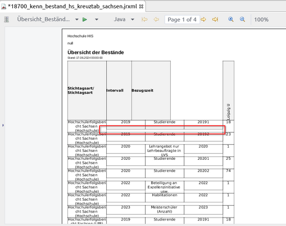The image size is (286, 226).
Task: Click the Meisterschüler (Anzahl) cell
Action: [165, 209]
